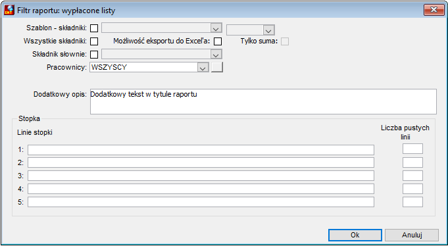The width and height of the screenshot is (448, 246).
Task: Click the application icon in title bar
Action: click(9, 11)
